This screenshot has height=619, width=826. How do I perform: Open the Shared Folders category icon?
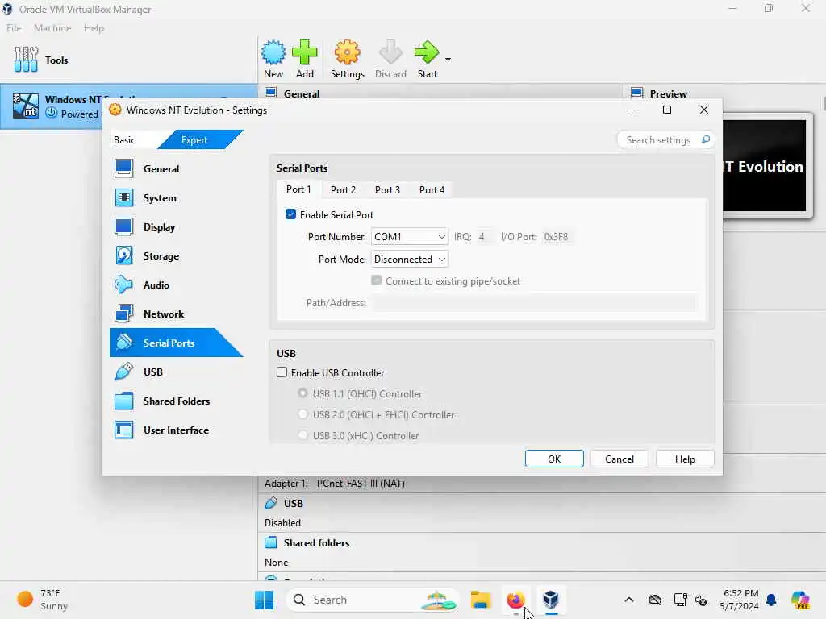(123, 401)
